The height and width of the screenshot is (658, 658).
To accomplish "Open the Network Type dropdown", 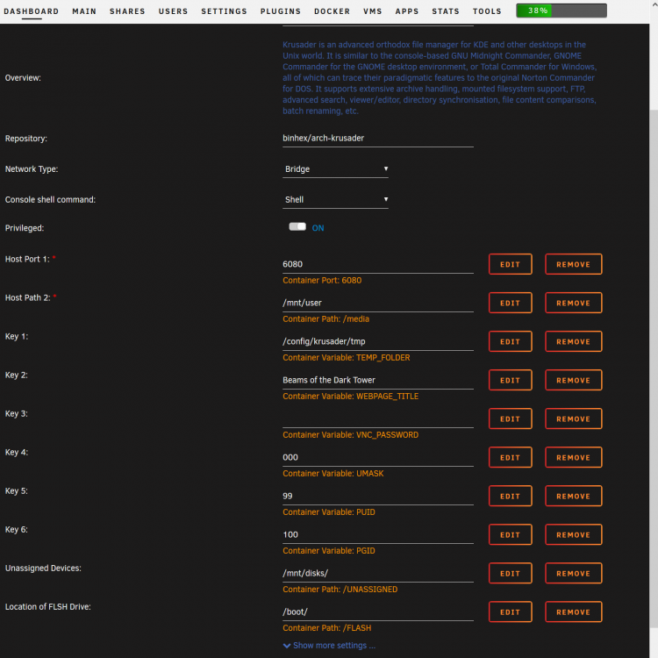I will 335,169.
